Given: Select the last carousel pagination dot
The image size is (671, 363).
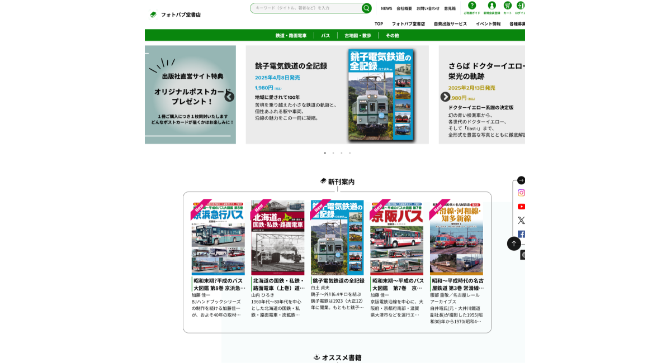Looking at the screenshot, I should [x=350, y=153].
